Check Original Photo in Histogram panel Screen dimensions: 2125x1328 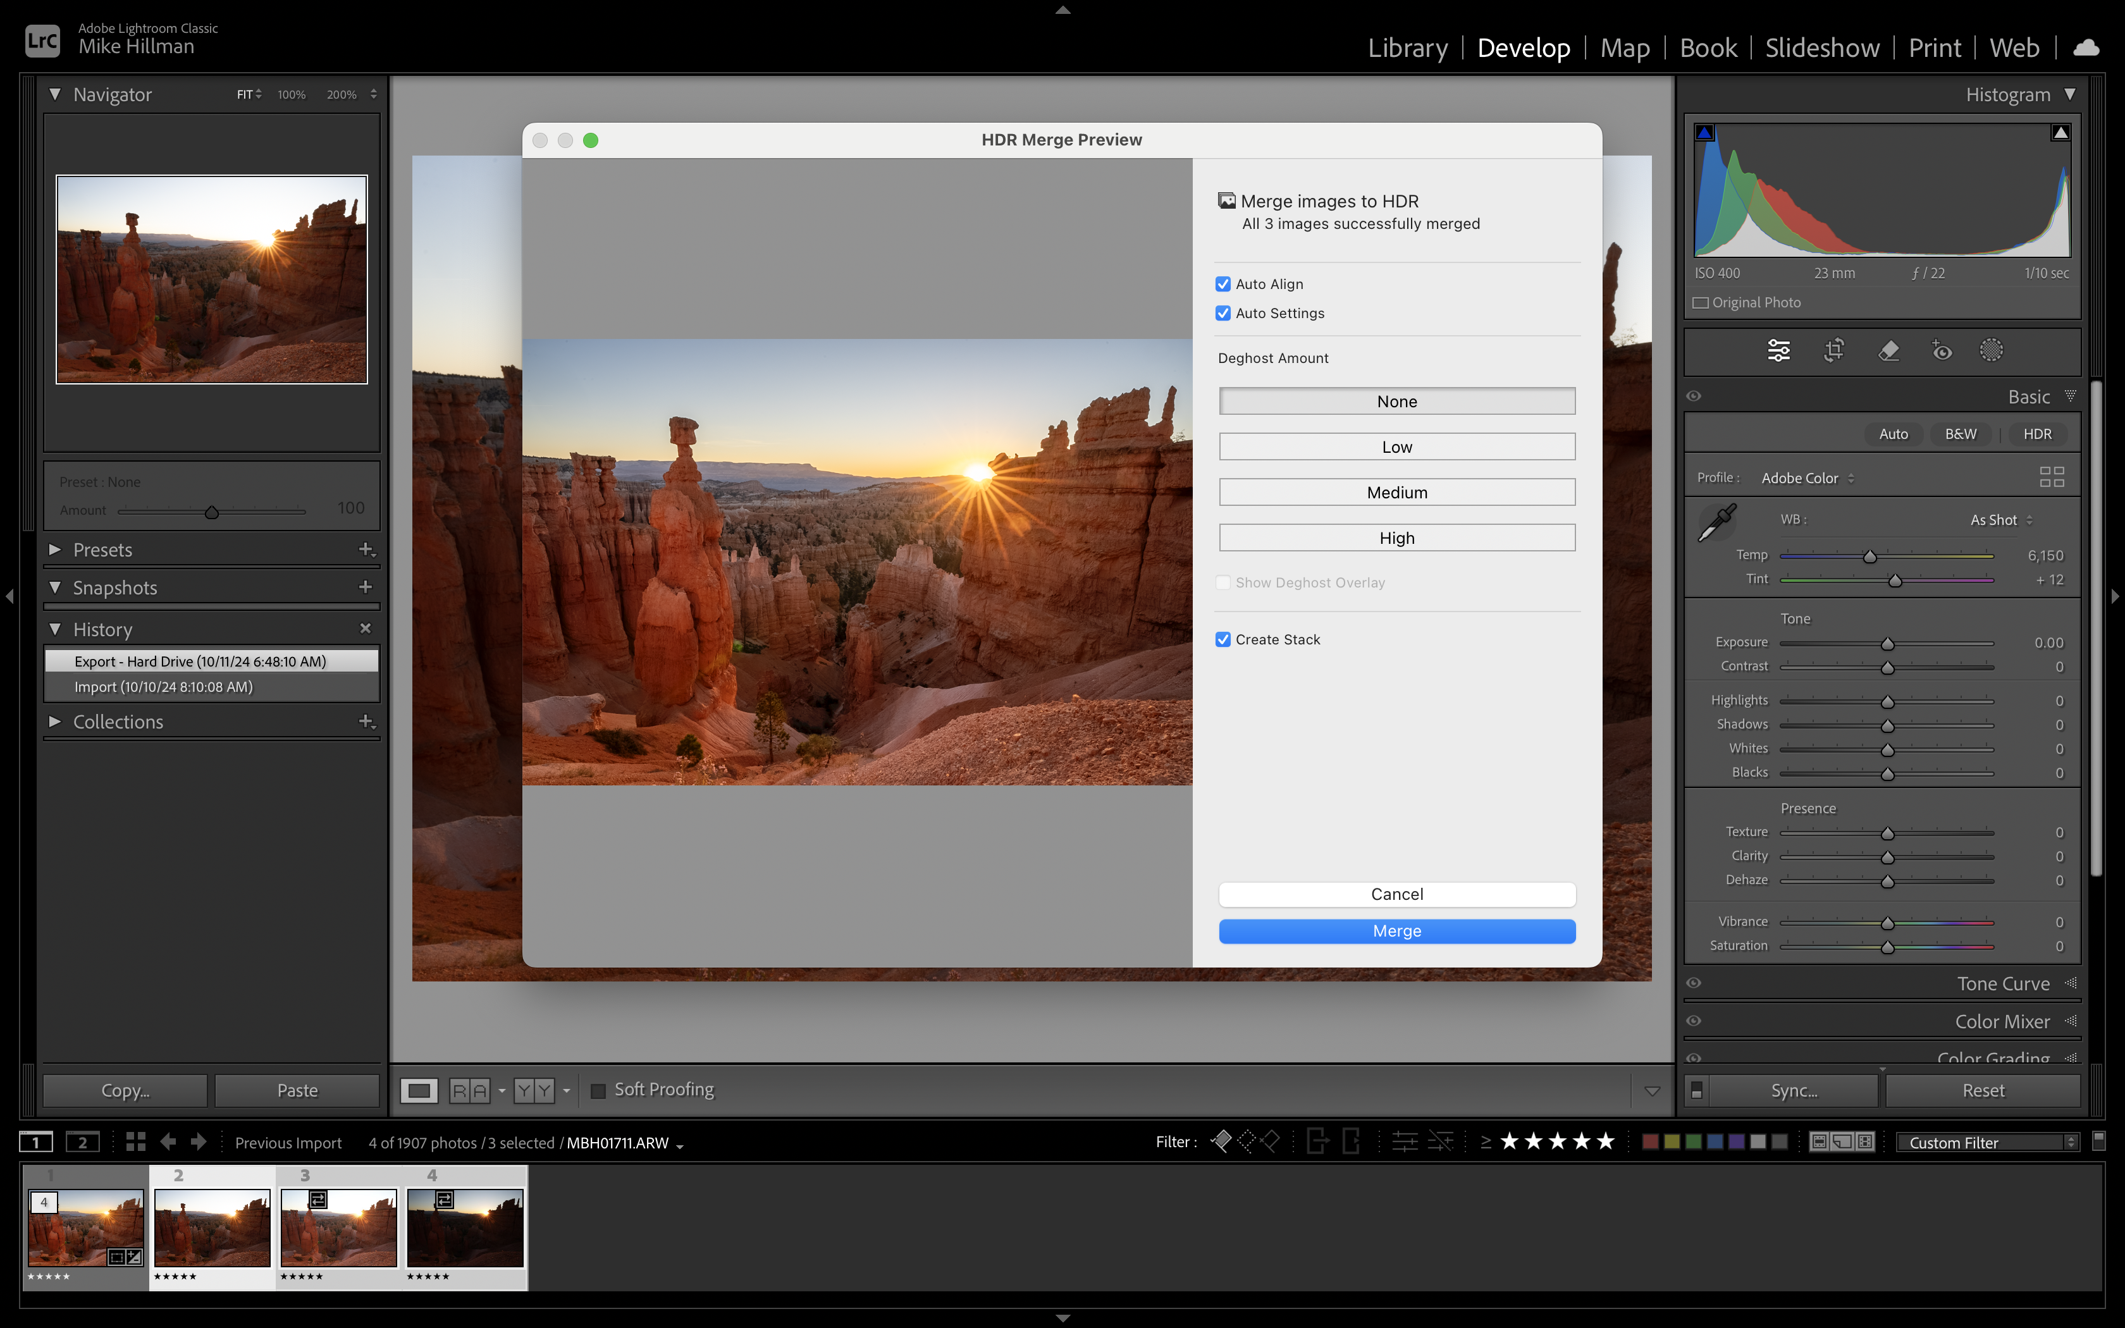pos(1701,302)
